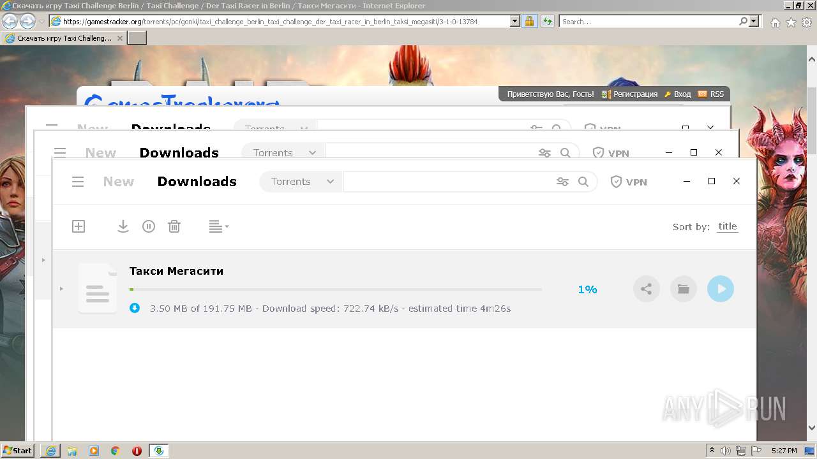Open the RSS feed link
817x459 pixels.
point(711,94)
